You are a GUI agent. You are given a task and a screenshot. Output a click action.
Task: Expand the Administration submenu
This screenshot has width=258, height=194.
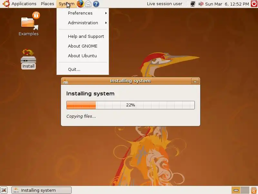tap(83, 23)
